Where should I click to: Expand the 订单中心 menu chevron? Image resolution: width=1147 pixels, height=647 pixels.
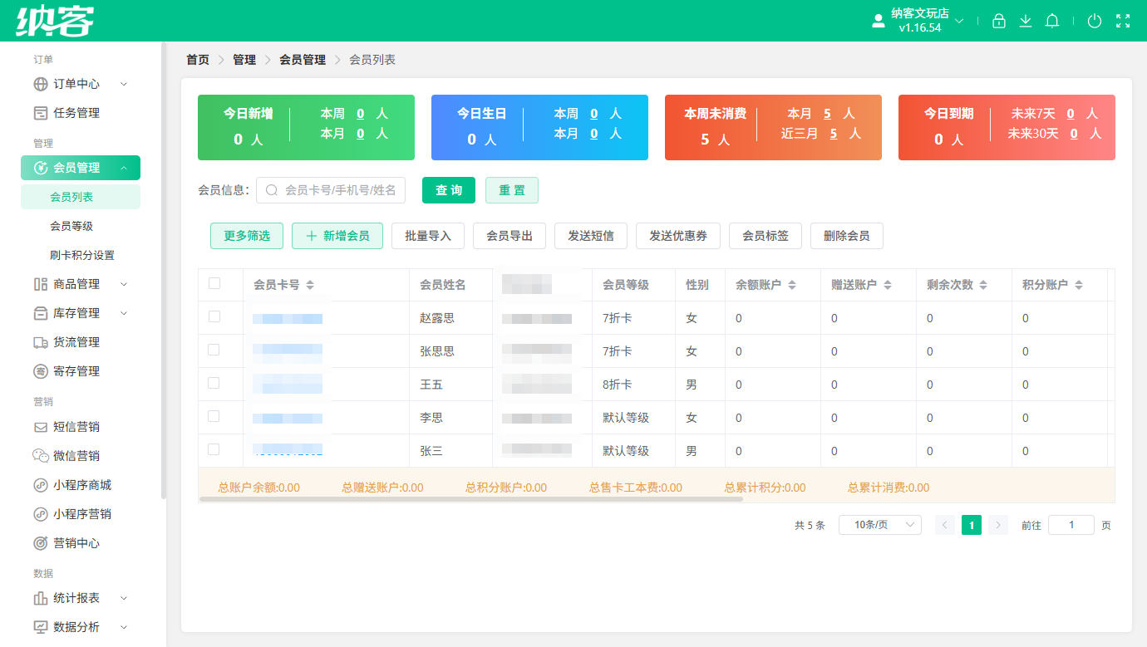pyautogui.click(x=124, y=84)
